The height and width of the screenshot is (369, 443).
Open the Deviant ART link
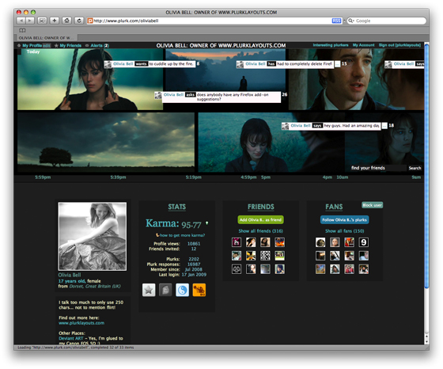71,338
